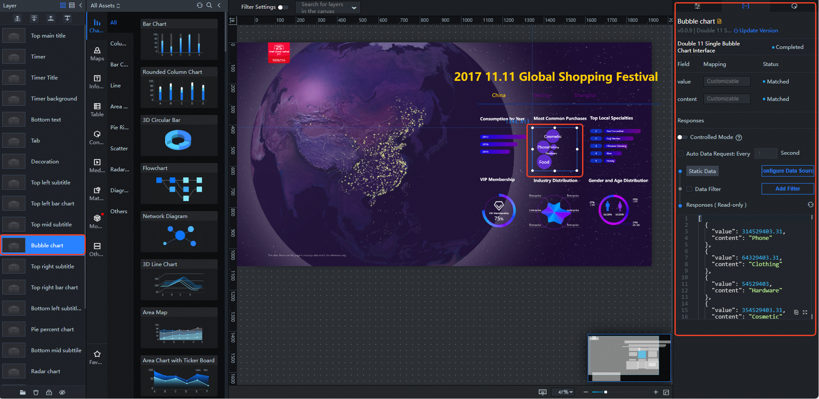This screenshot has width=819, height=399.
Task: Click the send-to-back layer icon
Action: click(x=34, y=18)
